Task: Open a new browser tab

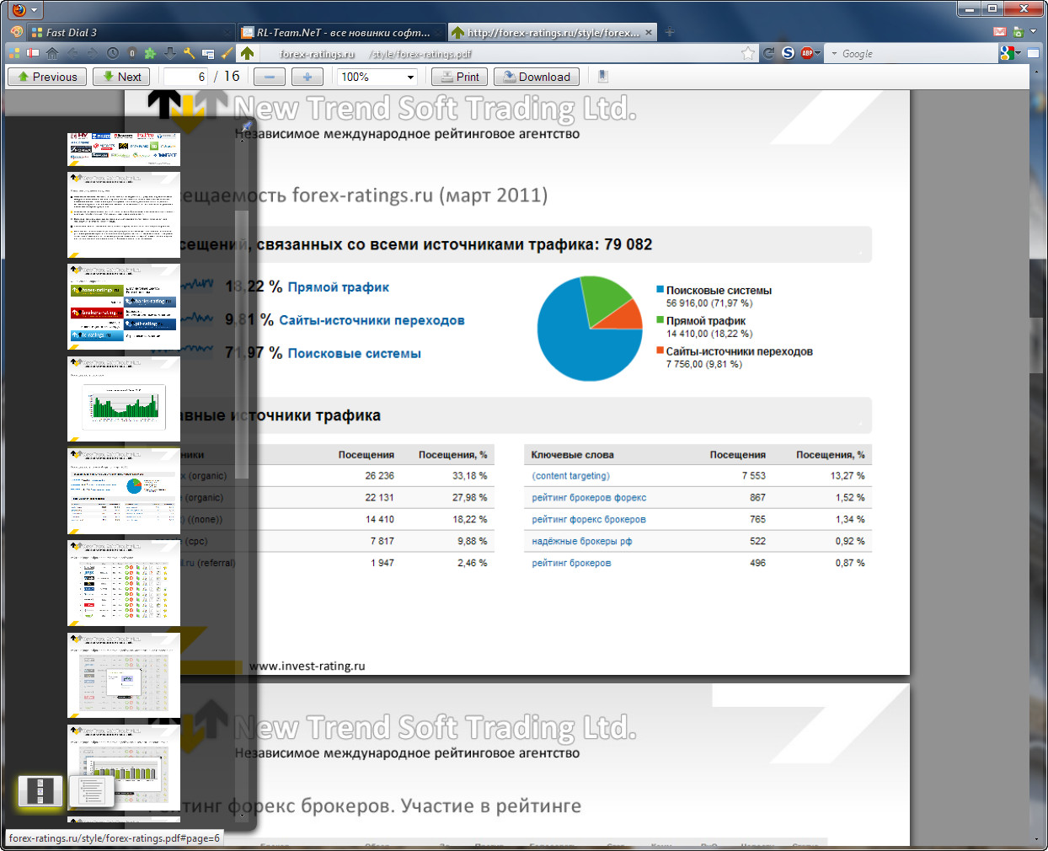Action: pyautogui.click(x=670, y=32)
